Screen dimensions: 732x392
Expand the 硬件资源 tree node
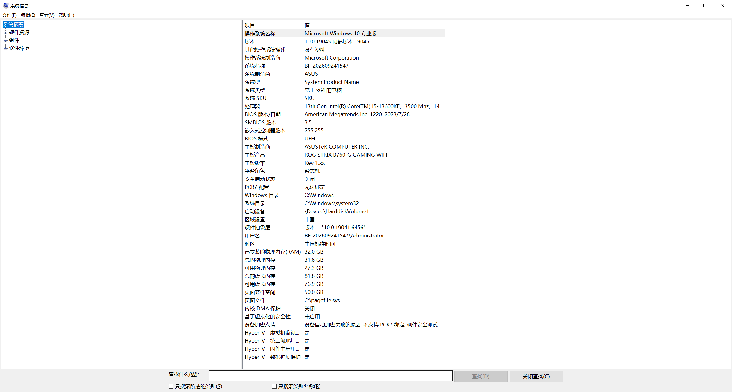pyautogui.click(x=5, y=33)
